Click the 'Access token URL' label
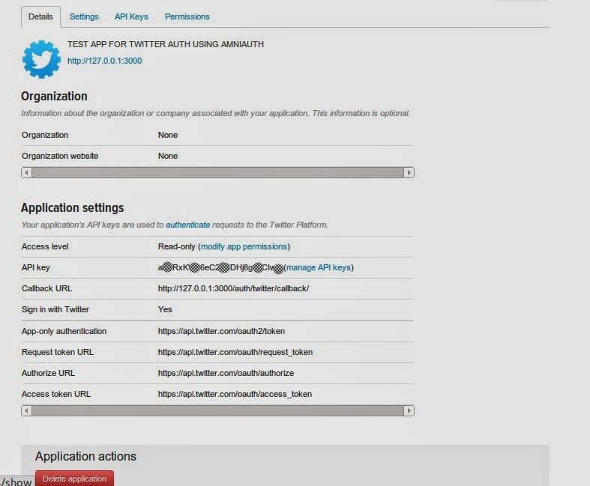The width and height of the screenshot is (590, 486). click(56, 395)
